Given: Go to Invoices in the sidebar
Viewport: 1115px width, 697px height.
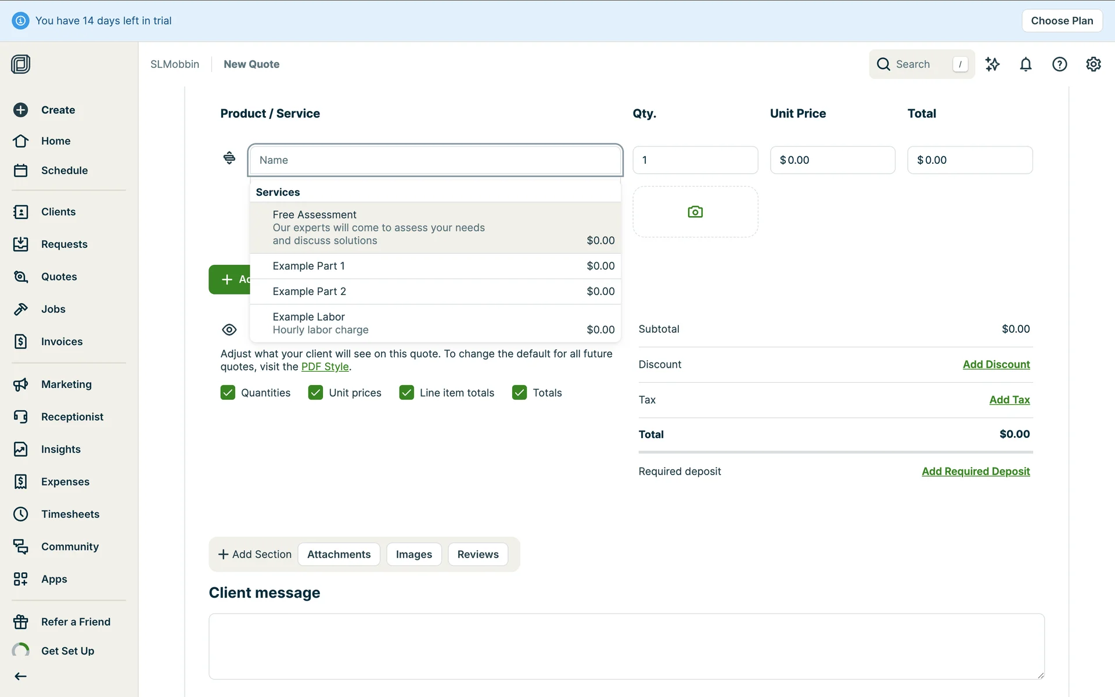Looking at the screenshot, I should [x=62, y=342].
